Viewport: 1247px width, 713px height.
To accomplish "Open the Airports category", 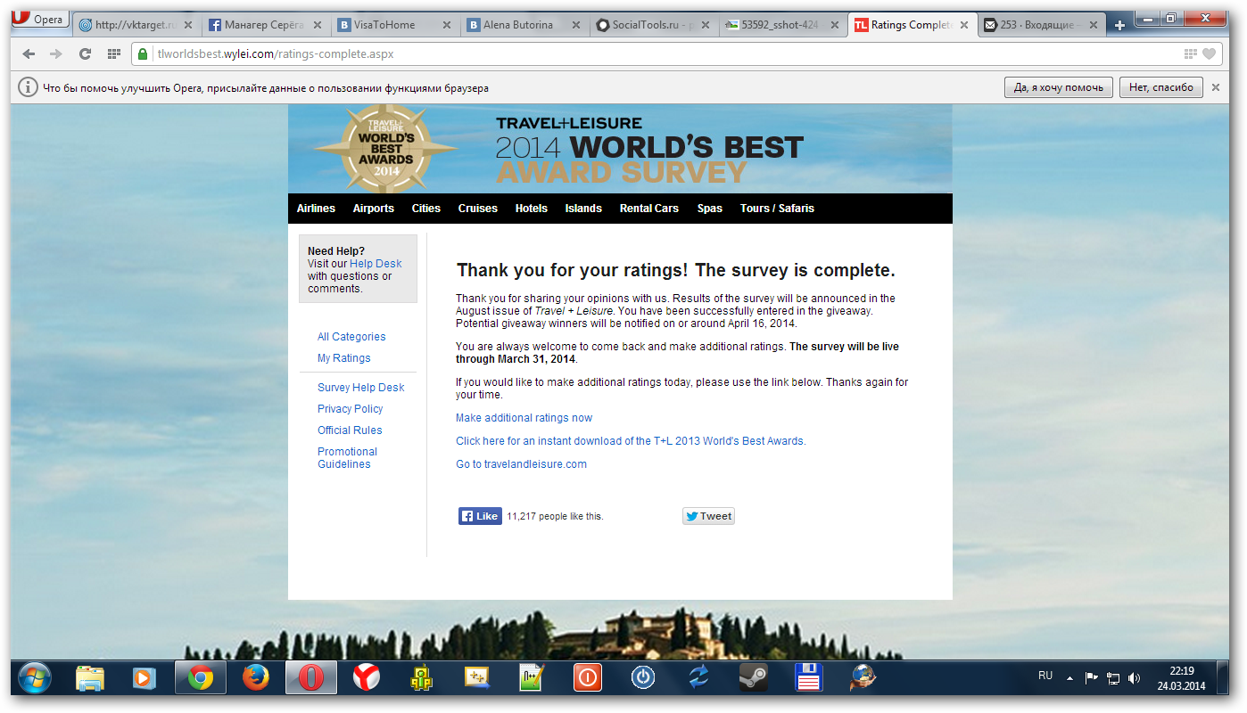I will tap(373, 209).
